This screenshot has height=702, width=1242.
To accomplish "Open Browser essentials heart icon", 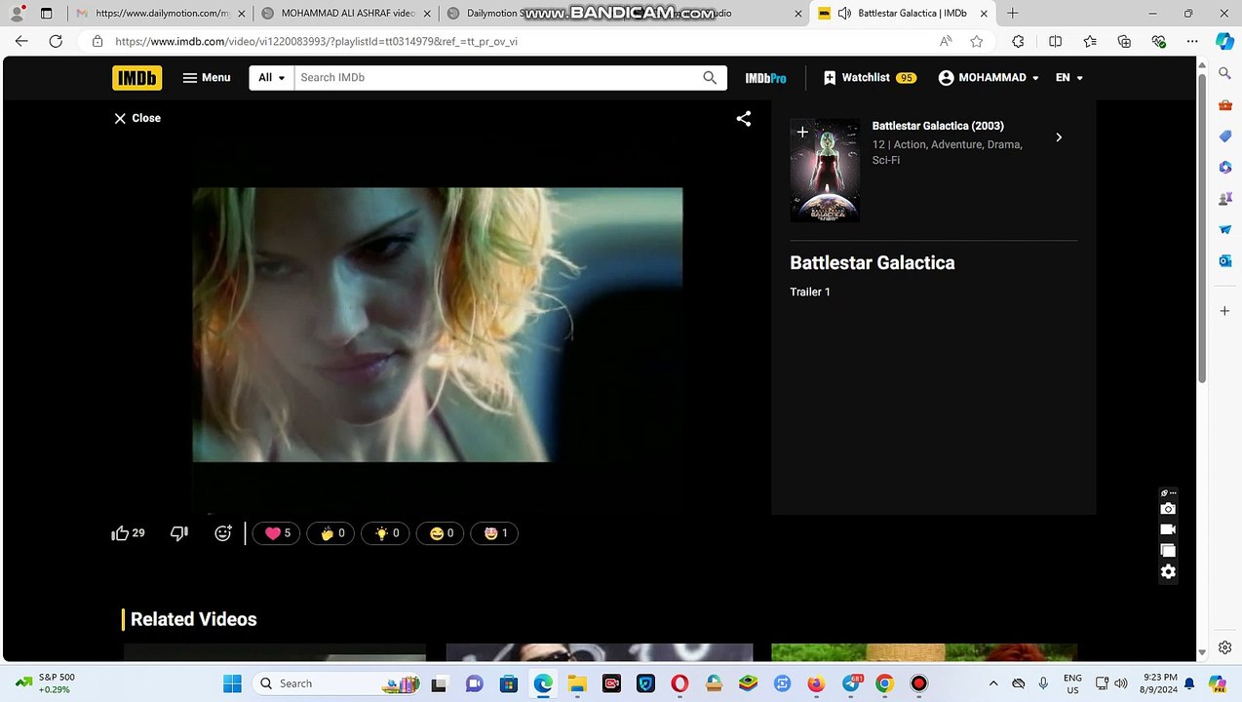I will 1158,41.
